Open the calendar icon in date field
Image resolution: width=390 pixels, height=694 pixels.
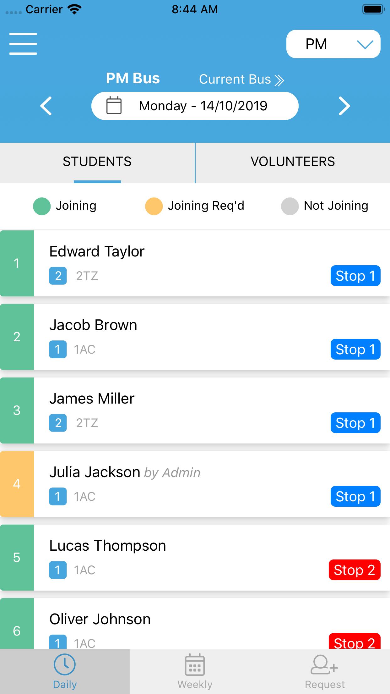[x=114, y=105]
